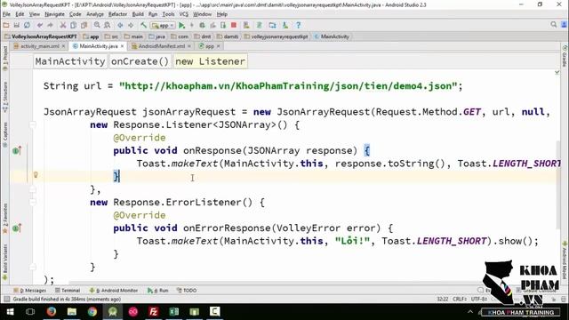Click the Copy icon in toolbar
569x320 pixels.
click(x=73, y=26)
